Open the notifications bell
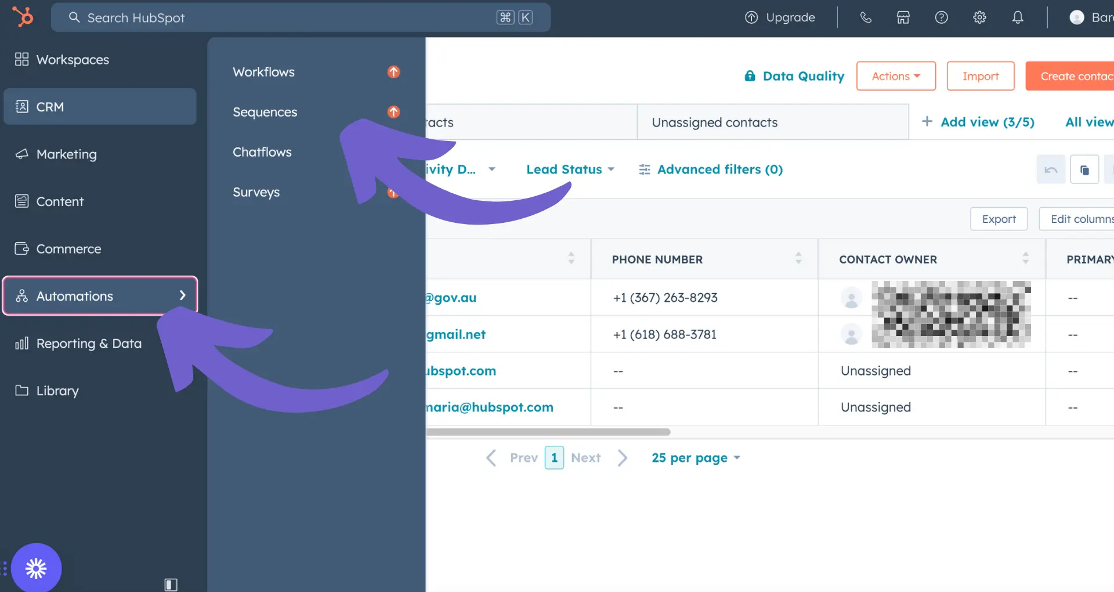Viewport: 1114px width, 592px height. (1018, 17)
